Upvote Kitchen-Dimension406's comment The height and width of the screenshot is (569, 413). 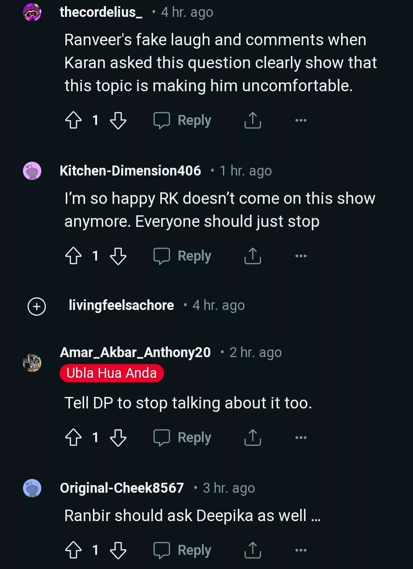[73, 256]
